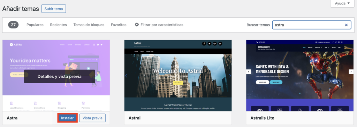Click left slider arrow in Astral preview
This screenshot has height=127, width=357.
(x=126, y=76)
